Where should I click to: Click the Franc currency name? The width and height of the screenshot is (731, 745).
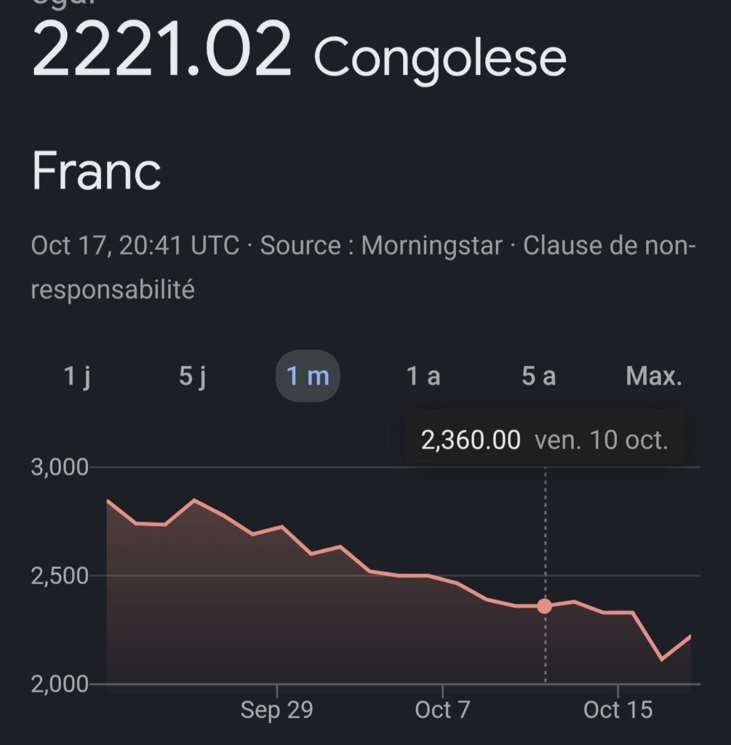click(x=96, y=172)
